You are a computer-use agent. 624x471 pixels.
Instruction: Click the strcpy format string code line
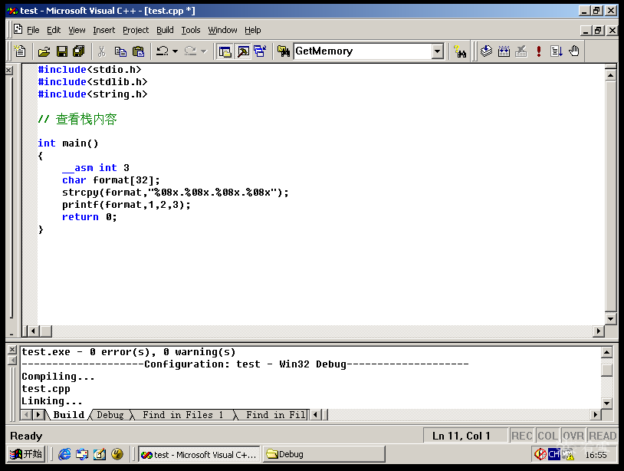click(x=175, y=193)
